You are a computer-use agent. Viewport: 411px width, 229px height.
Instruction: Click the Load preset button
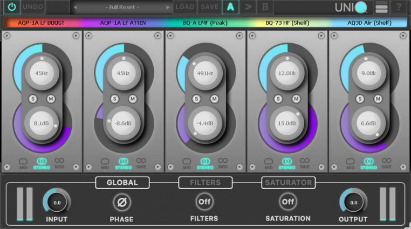coord(184,7)
